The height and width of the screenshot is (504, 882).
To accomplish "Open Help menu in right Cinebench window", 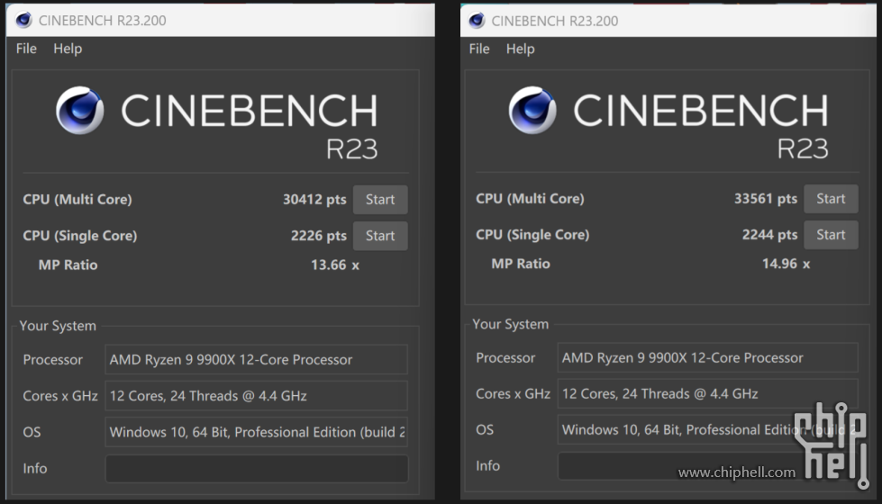I will [521, 49].
